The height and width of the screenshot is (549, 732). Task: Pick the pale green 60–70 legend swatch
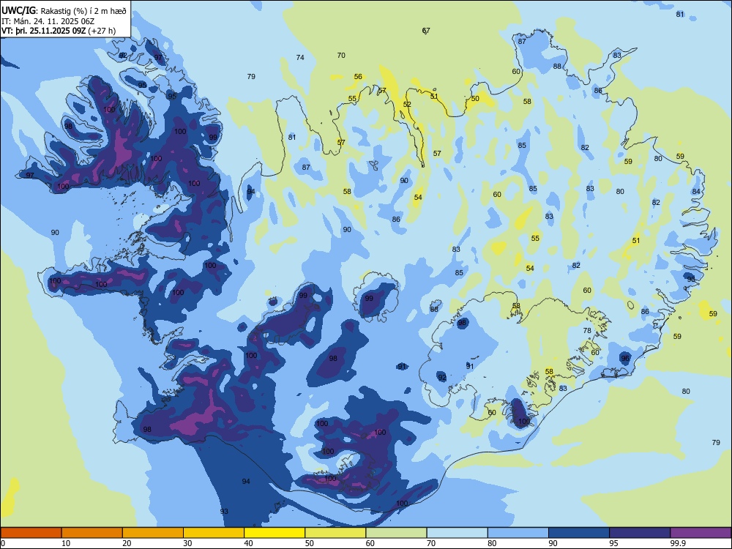396,533
